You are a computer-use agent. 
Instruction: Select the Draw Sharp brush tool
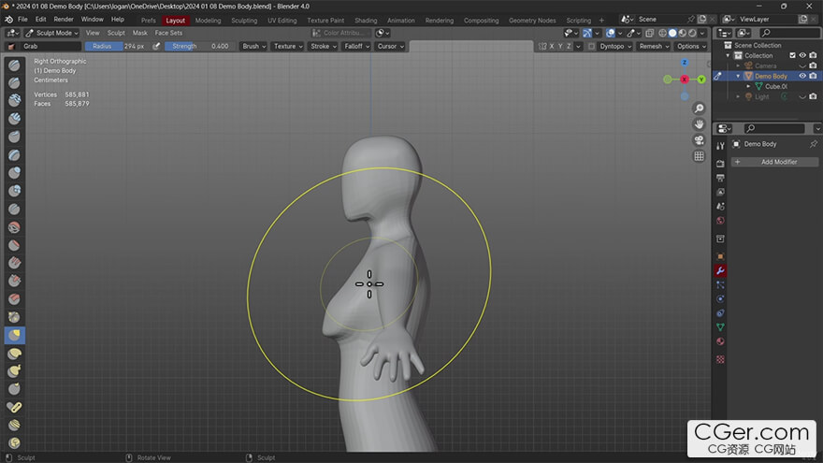click(15, 83)
